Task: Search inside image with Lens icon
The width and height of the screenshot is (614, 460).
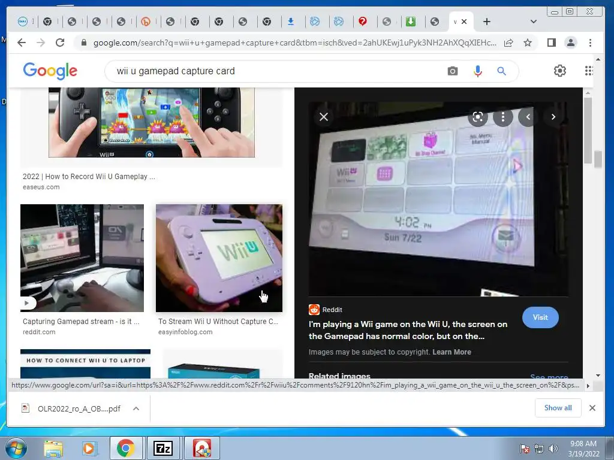Action: (x=478, y=117)
